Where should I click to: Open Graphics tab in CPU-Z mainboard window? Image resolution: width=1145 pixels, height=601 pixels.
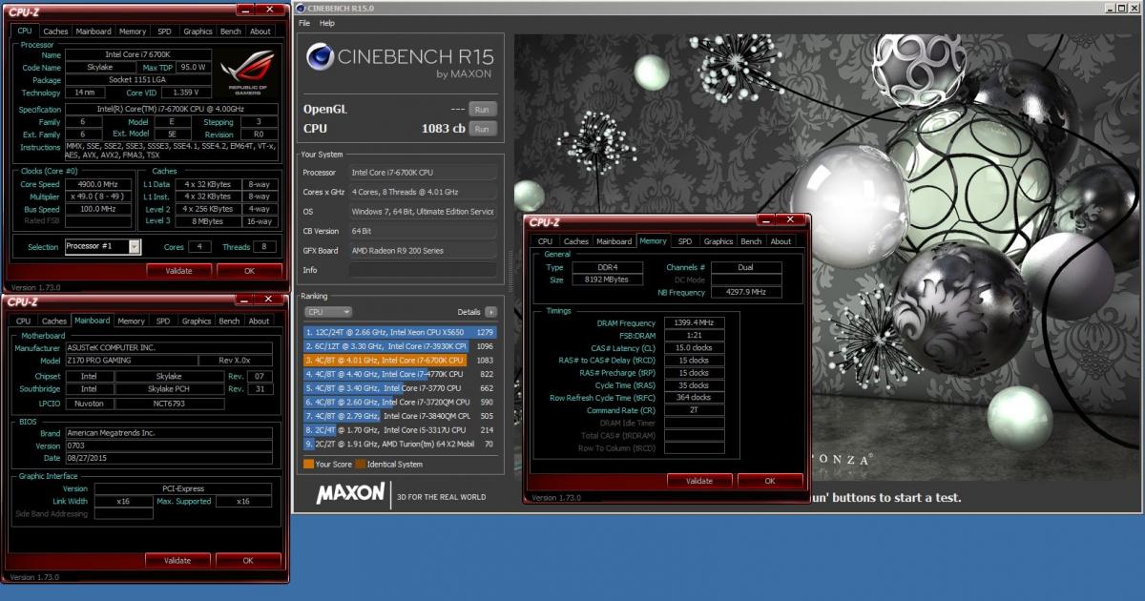(197, 321)
